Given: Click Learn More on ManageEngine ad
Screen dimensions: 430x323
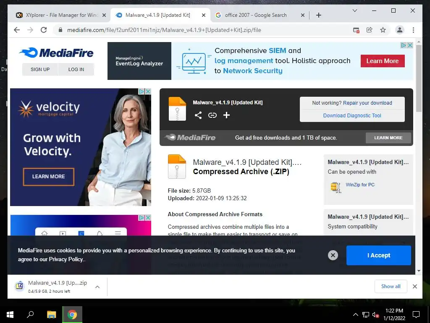Looking at the screenshot, I should click(x=383, y=61).
